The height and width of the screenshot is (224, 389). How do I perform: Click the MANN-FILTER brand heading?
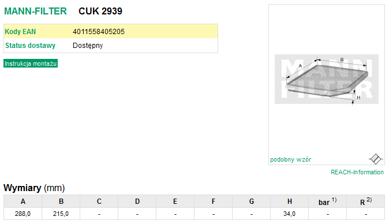coord(35,11)
